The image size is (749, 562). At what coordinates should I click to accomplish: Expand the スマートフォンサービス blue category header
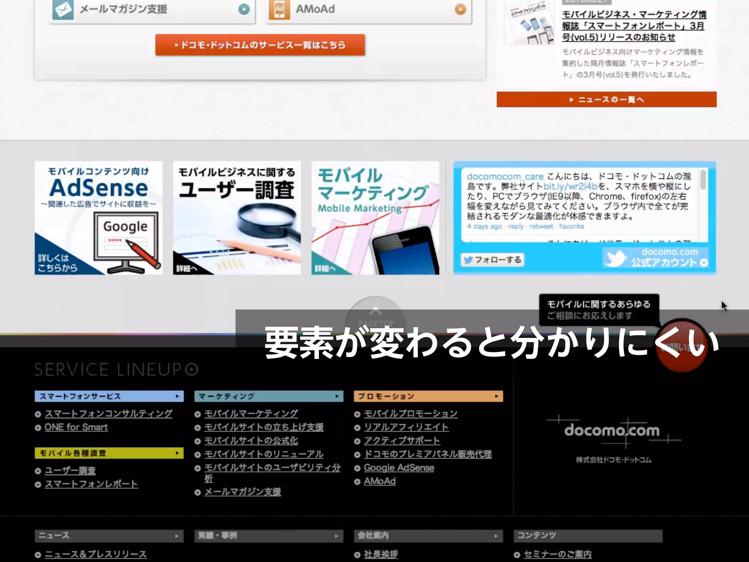[109, 396]
